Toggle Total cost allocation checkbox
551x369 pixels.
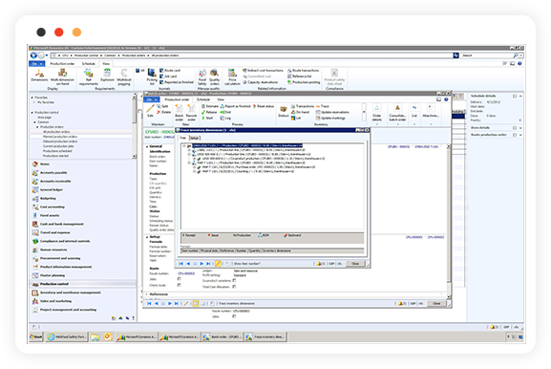(234, 287)
